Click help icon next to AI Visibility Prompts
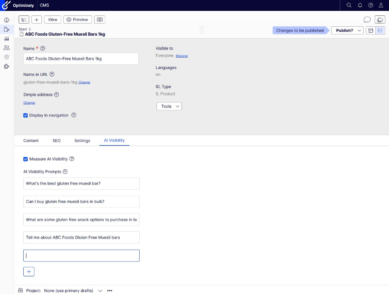The width and height of the screenshot is (389, 294). coord(65,171)
